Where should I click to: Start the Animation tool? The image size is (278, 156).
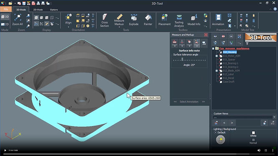pos(218,20)
